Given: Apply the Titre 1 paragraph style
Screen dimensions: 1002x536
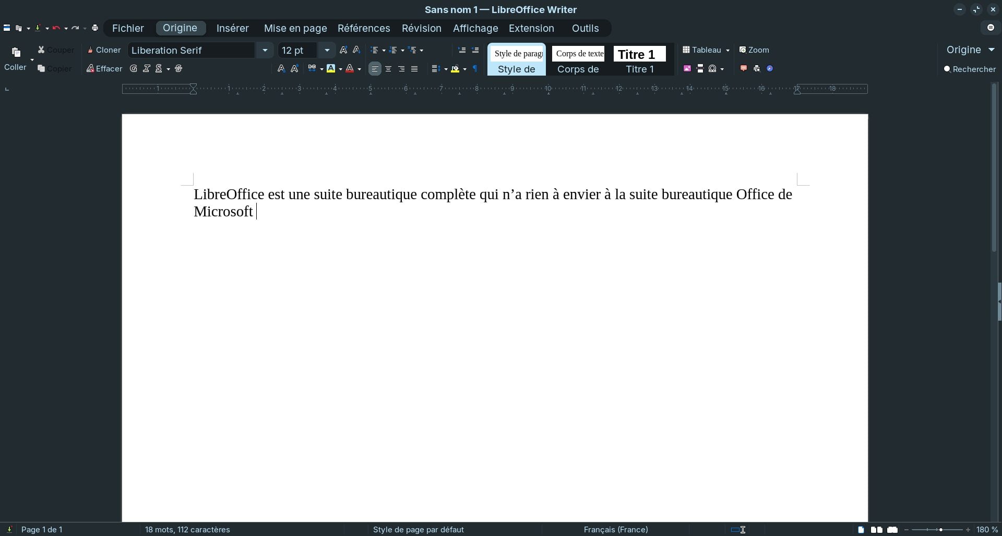Looking at the screenshot, I should click(x=639, y=59).
